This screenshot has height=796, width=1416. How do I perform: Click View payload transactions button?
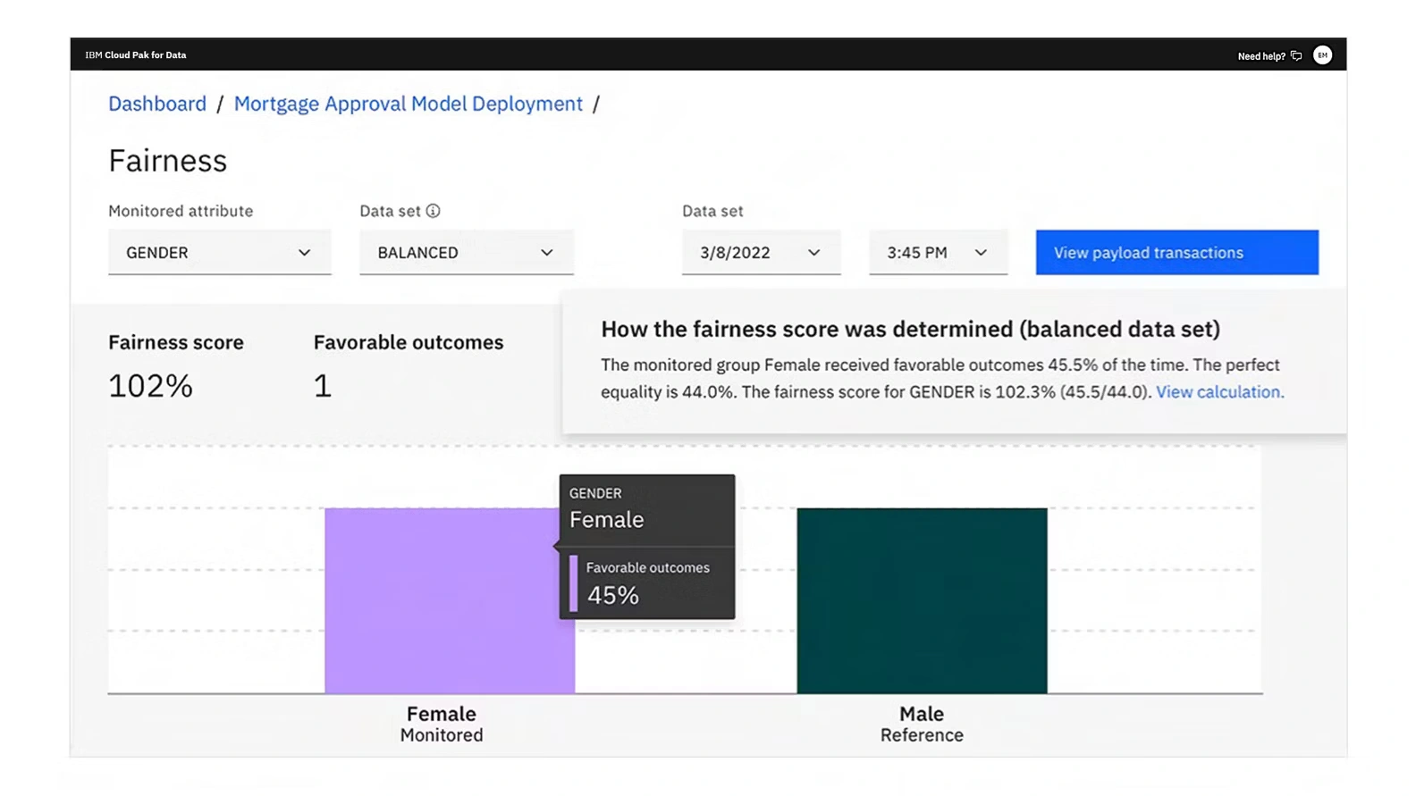[x=1176, y=253]
